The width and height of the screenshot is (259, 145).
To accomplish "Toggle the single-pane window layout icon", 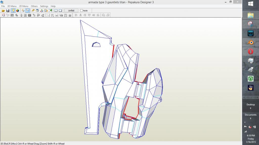I will 60,11.
